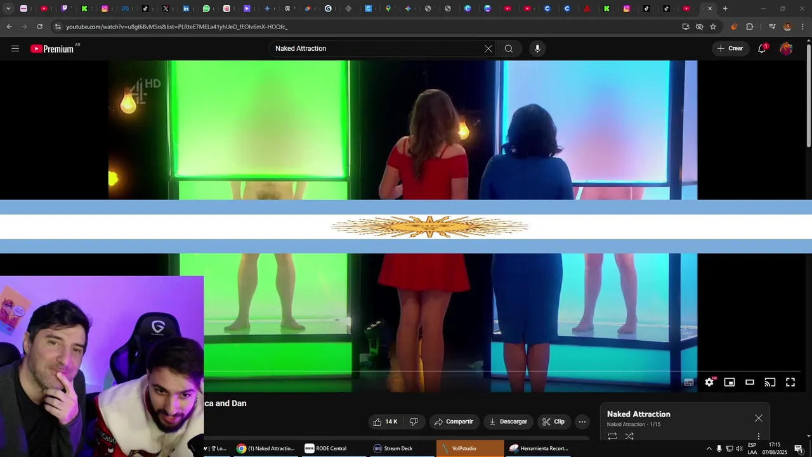812x457 pixels.
Task: Toggle subtitles on the video player
Action: click(x=689, y=382)
